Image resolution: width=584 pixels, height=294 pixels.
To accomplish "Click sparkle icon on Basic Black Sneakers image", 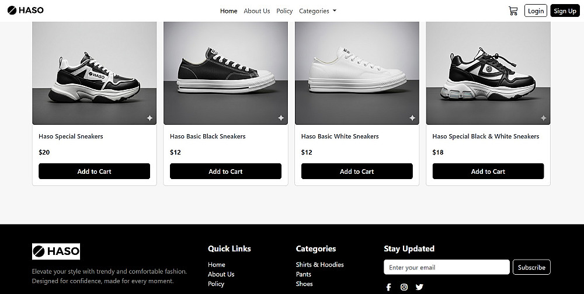I will click(x=281, y=118).
